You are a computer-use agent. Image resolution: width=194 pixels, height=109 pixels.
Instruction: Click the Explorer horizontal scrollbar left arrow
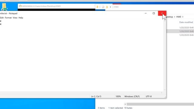pos(125,104)
